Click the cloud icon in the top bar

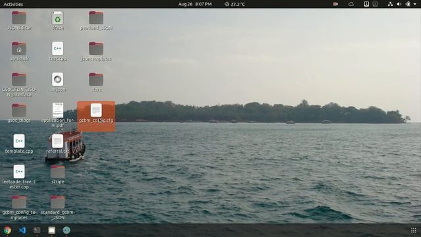pos(351,4)
